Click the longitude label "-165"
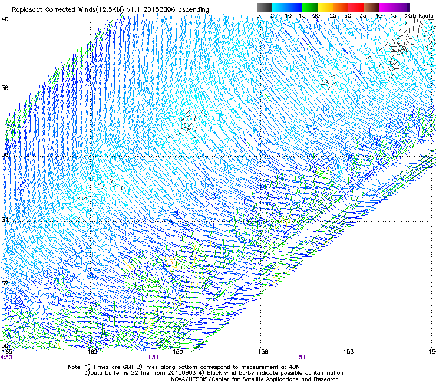 [x=6, y=351]
